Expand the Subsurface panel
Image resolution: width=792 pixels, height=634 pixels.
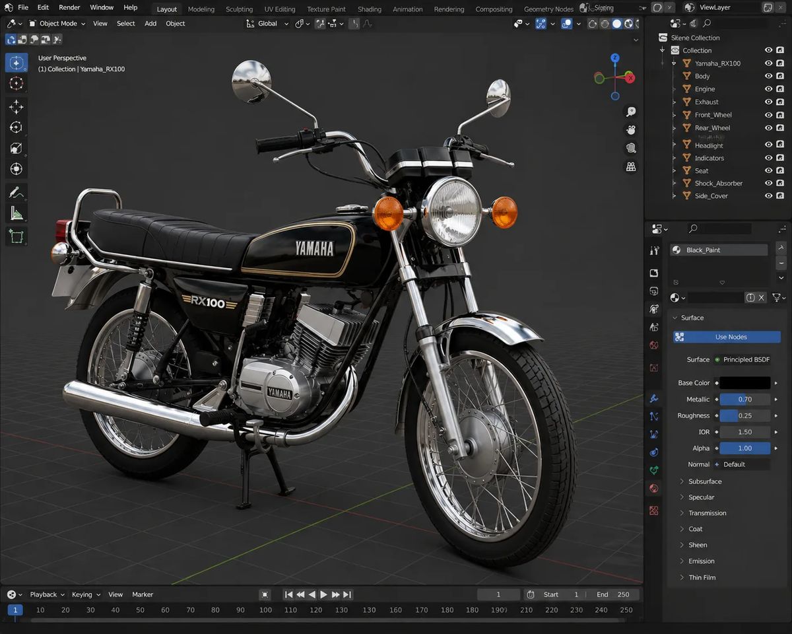pos(705,481)
